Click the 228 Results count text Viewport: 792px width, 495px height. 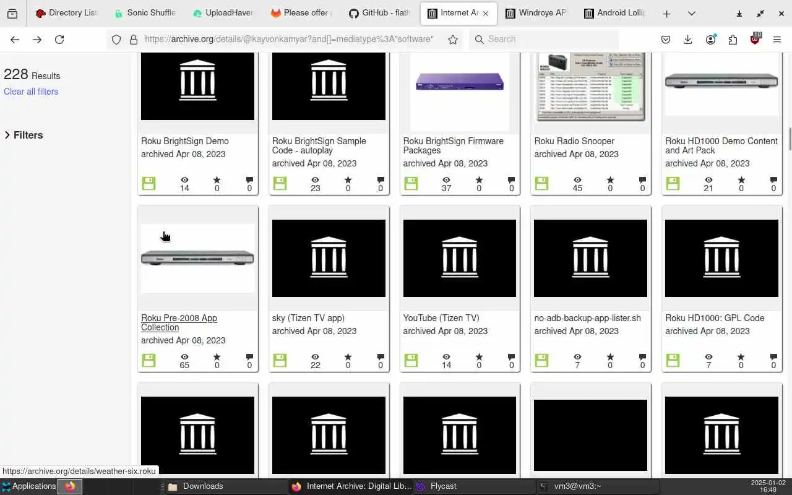coord(32,75)
